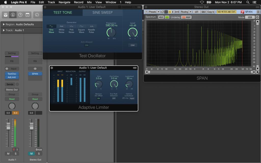The image size is (261, 163).
Task: Open the Notification Center icon
Action: [x=254, y=2]
